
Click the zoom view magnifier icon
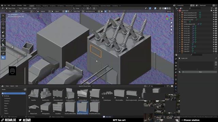[x=171, y=23]
